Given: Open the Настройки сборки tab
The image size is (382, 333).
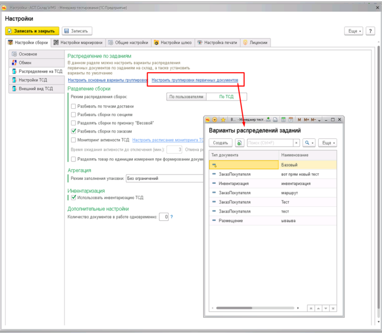Looking at the screenshot, I should [x=28, y=43].
